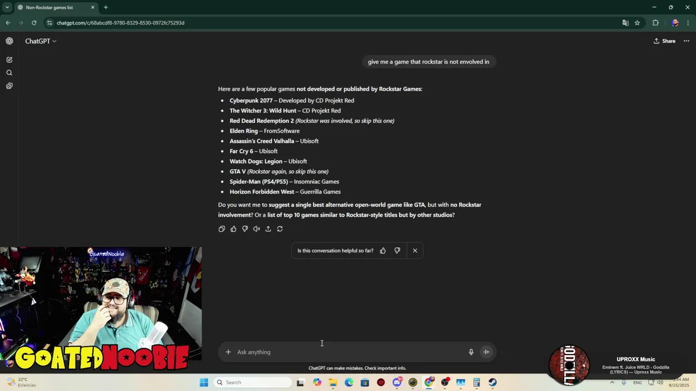Click the taskbar Search box
Image resolution: width=696 pixels, height=391 pixels.
(253, 382)
